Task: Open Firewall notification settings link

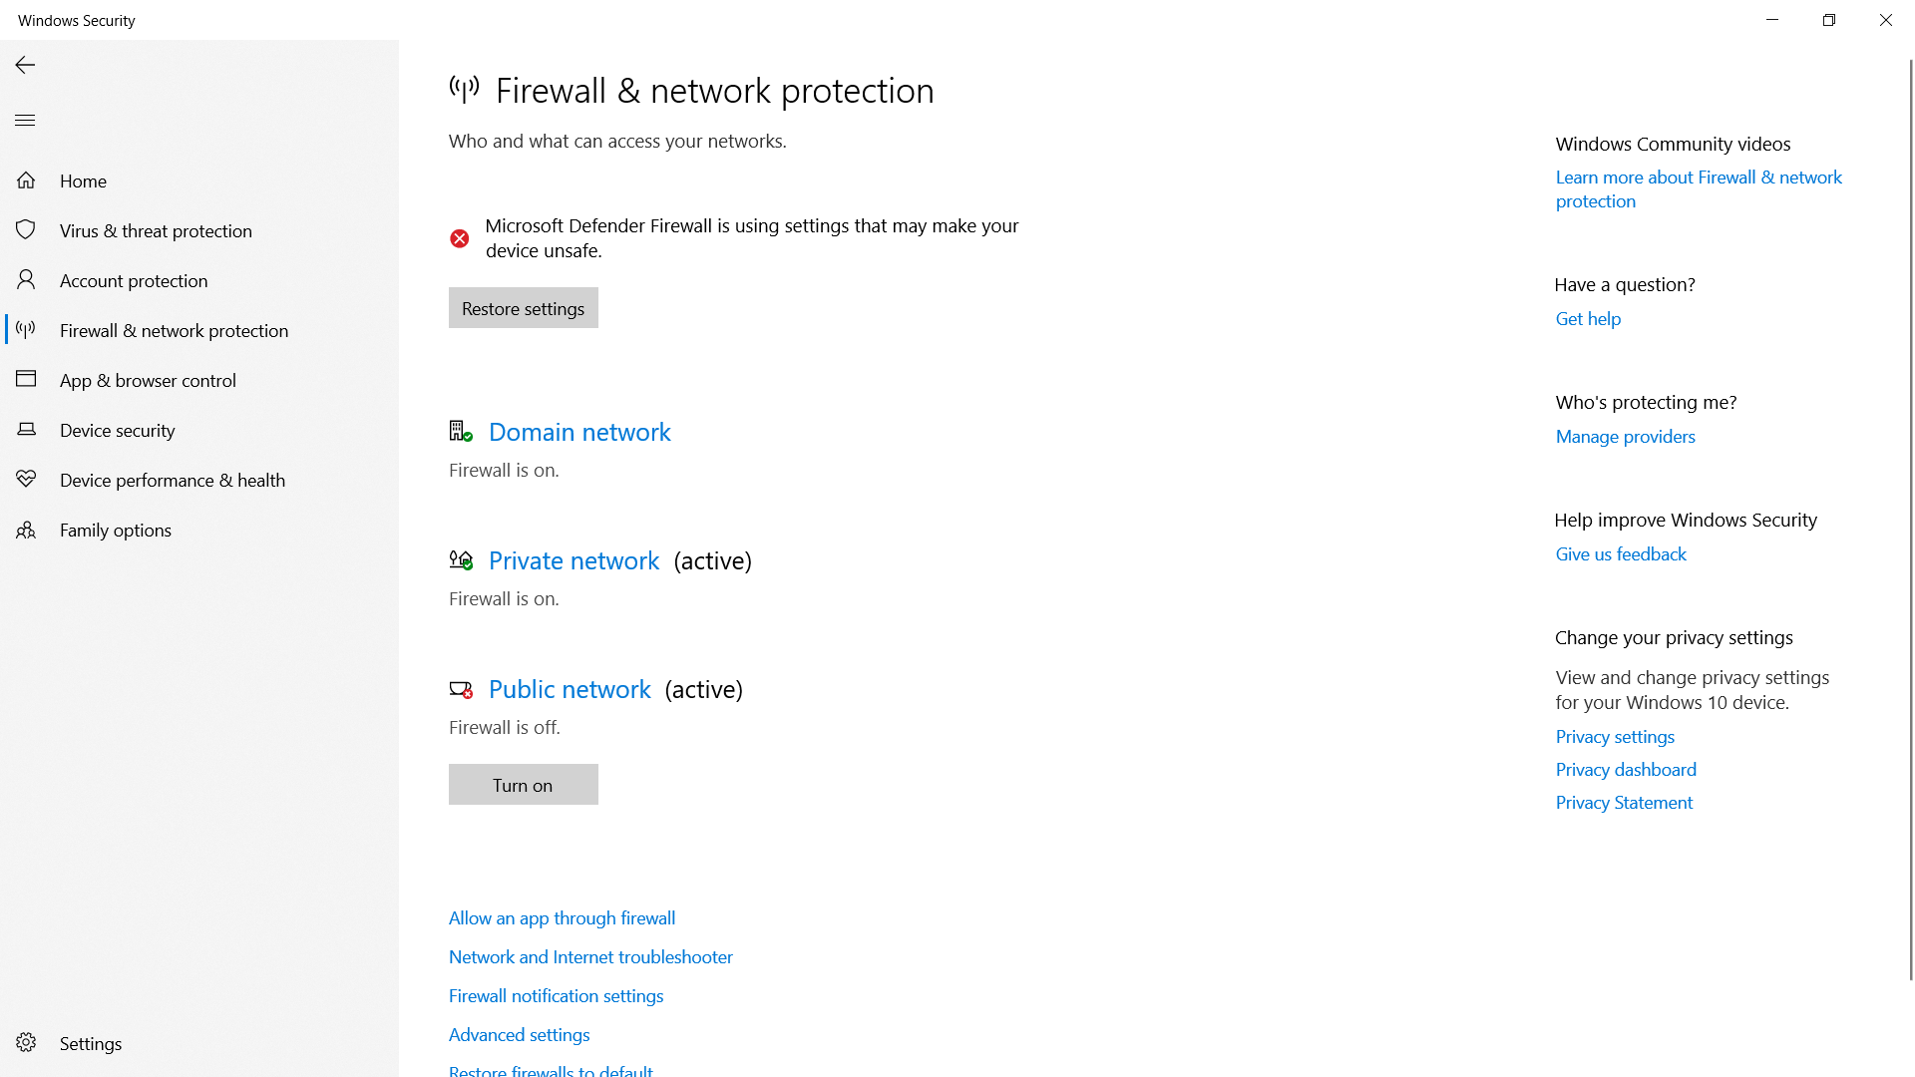Action: tap(556, 996)
